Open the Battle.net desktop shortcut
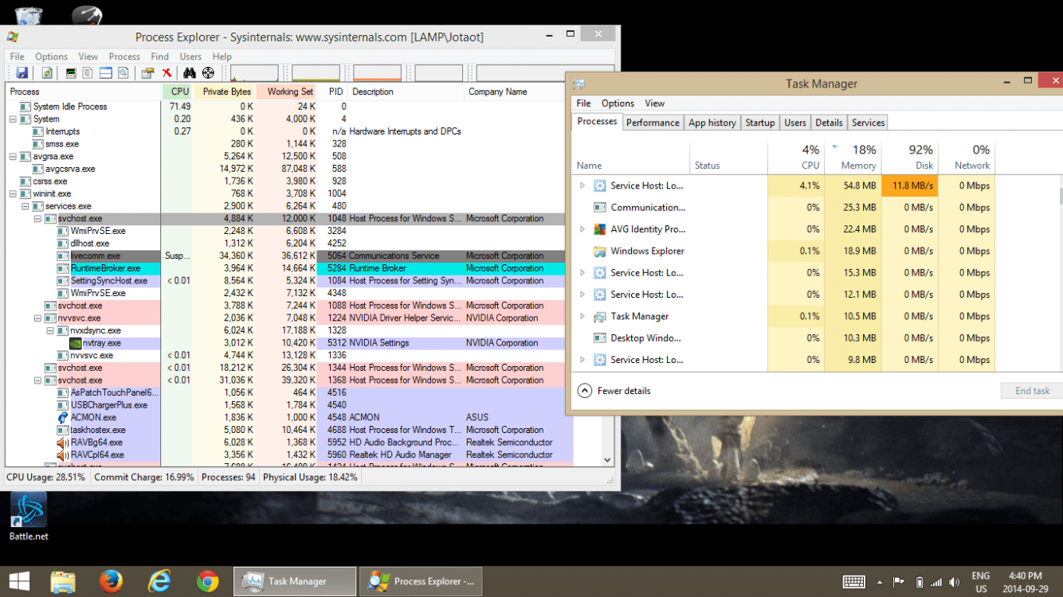The width and height of the screenshot is (1063, 597). [29, 517]
